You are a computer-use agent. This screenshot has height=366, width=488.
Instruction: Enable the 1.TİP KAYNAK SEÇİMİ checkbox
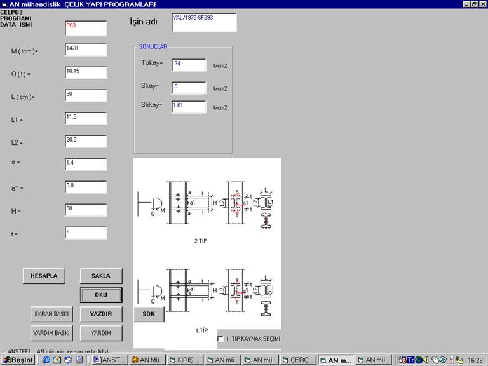point(220,339)
